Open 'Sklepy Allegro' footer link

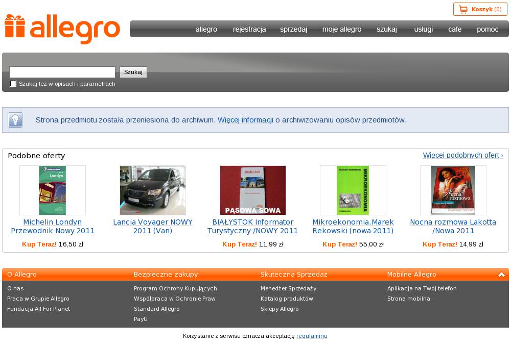[280, 309]
